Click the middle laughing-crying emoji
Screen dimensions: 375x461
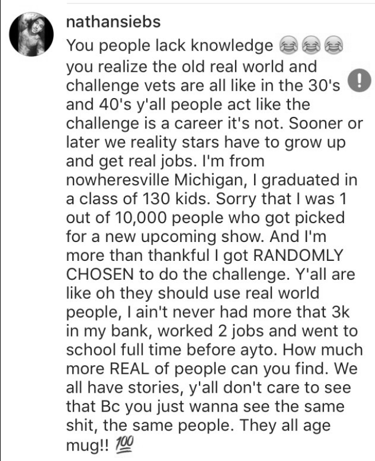(311, 45)
